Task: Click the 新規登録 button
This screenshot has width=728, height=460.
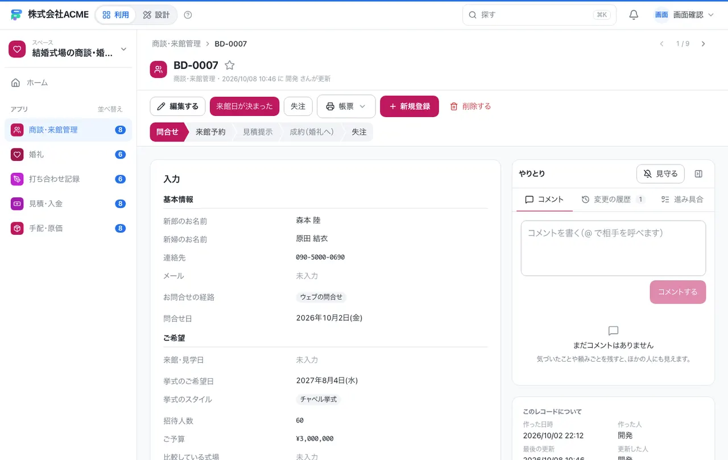Action: (x=409, y=106)
